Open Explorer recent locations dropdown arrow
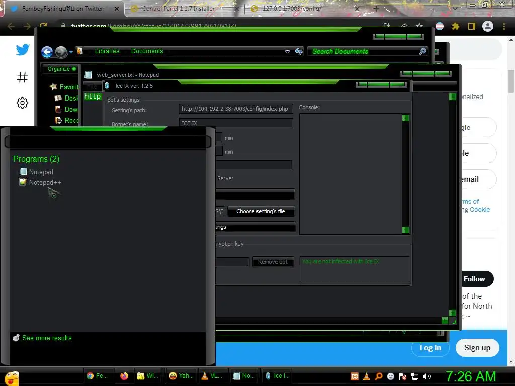Viewport: 515px width, 386px height. tap(71, 52)
